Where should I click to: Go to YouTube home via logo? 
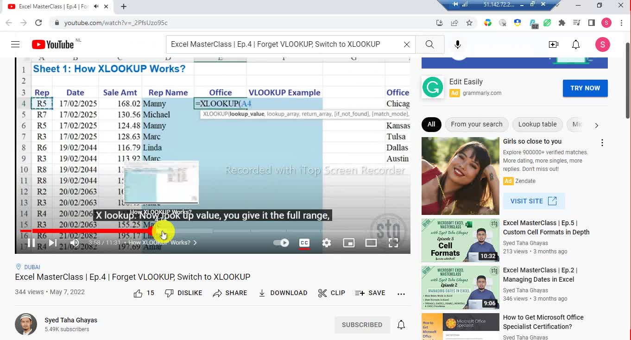(x=53, y=44)
